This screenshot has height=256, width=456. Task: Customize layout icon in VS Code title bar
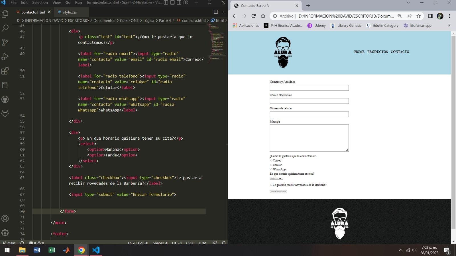(186, 3)
